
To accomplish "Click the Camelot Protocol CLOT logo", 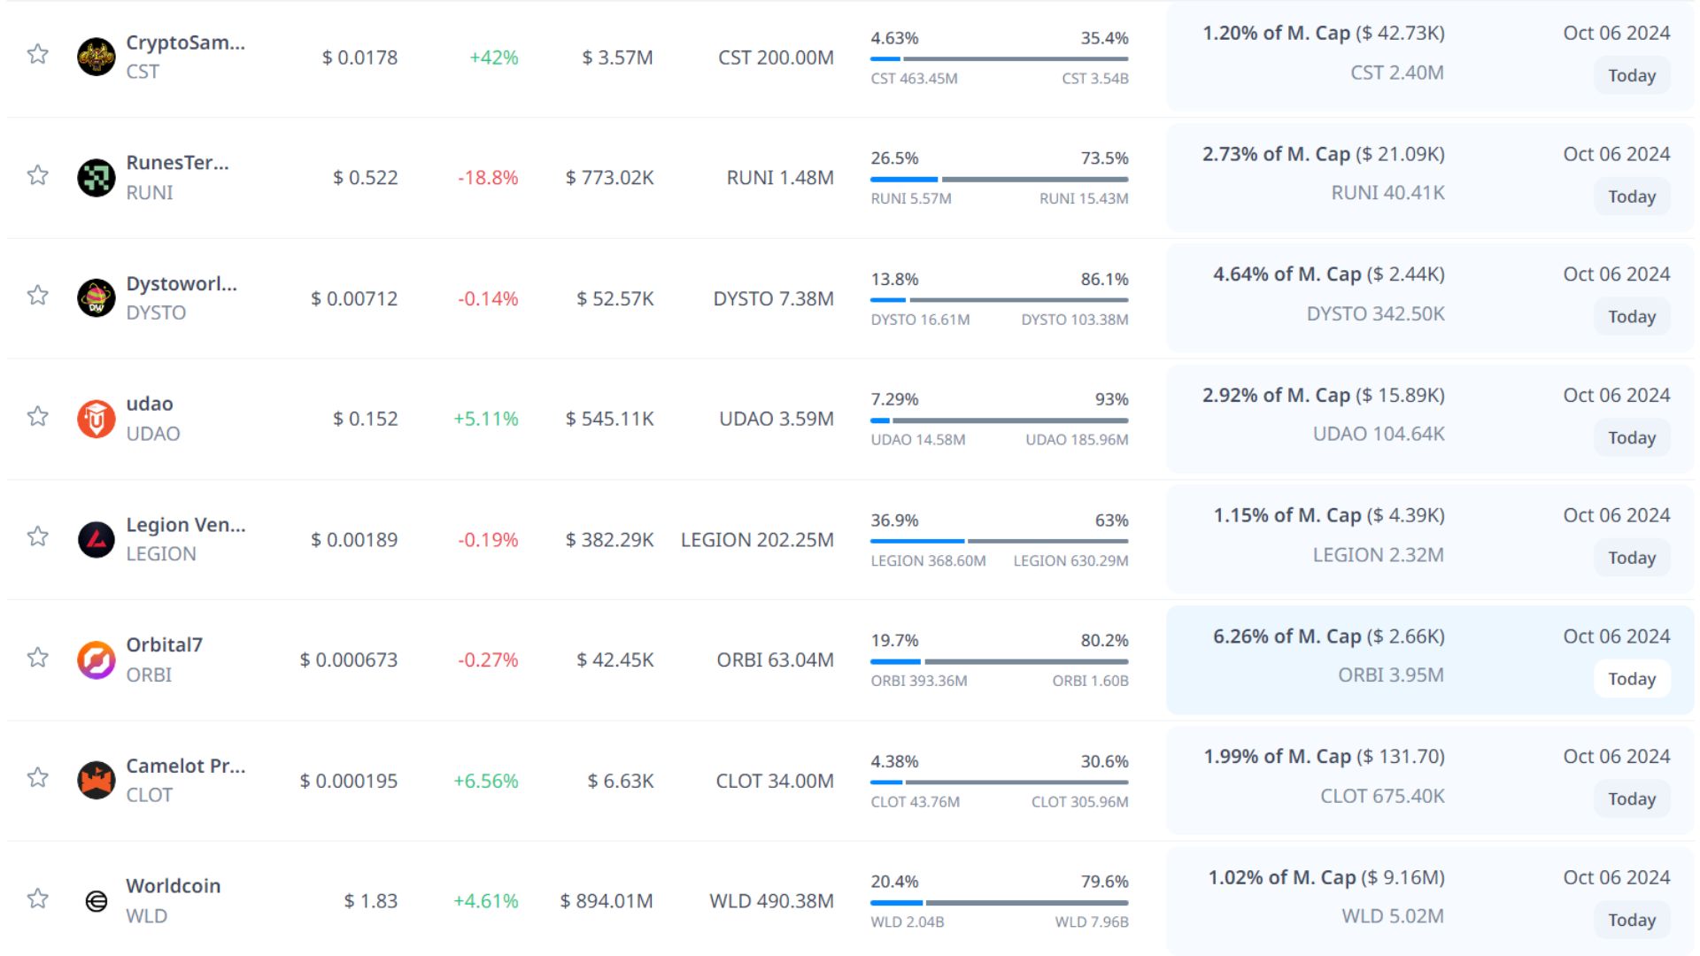I will (x=96, y=781).
